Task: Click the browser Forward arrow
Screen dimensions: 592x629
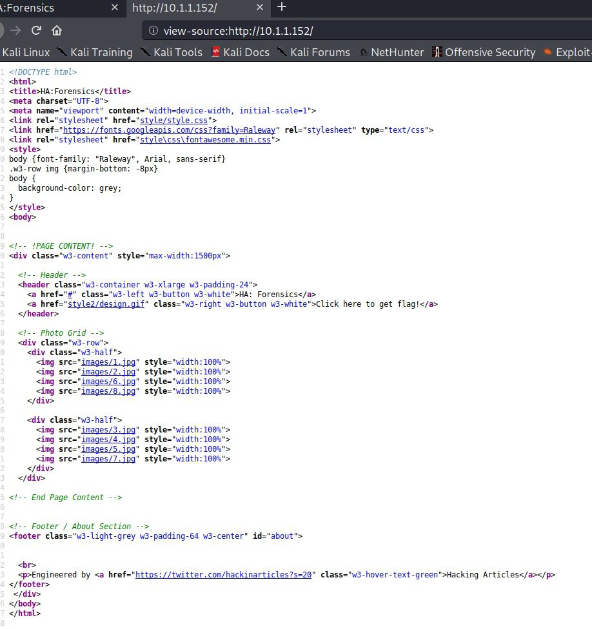Action: click(x=15, y=30)
